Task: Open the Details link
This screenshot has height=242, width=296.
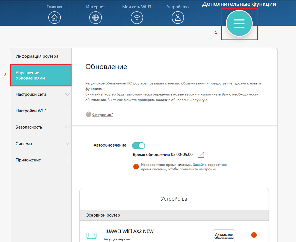Action: (103, 114)
